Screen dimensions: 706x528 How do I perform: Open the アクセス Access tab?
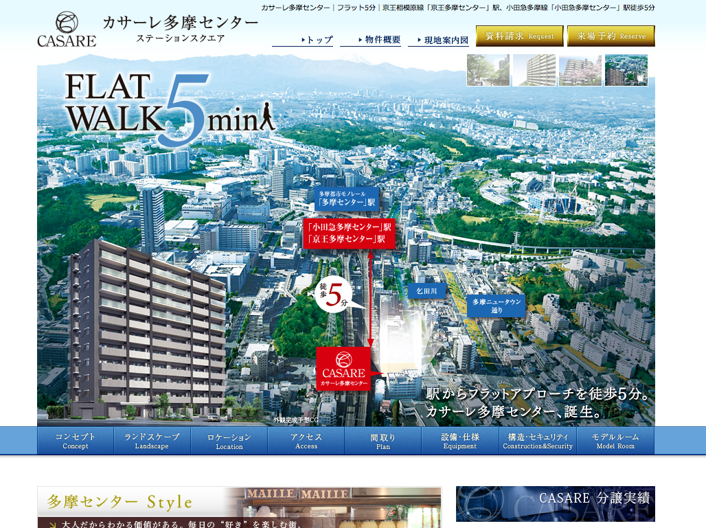(x=306, y=441)
